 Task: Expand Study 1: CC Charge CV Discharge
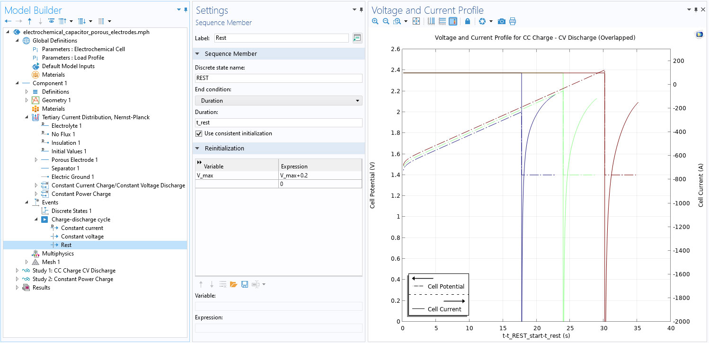point(18,271)
